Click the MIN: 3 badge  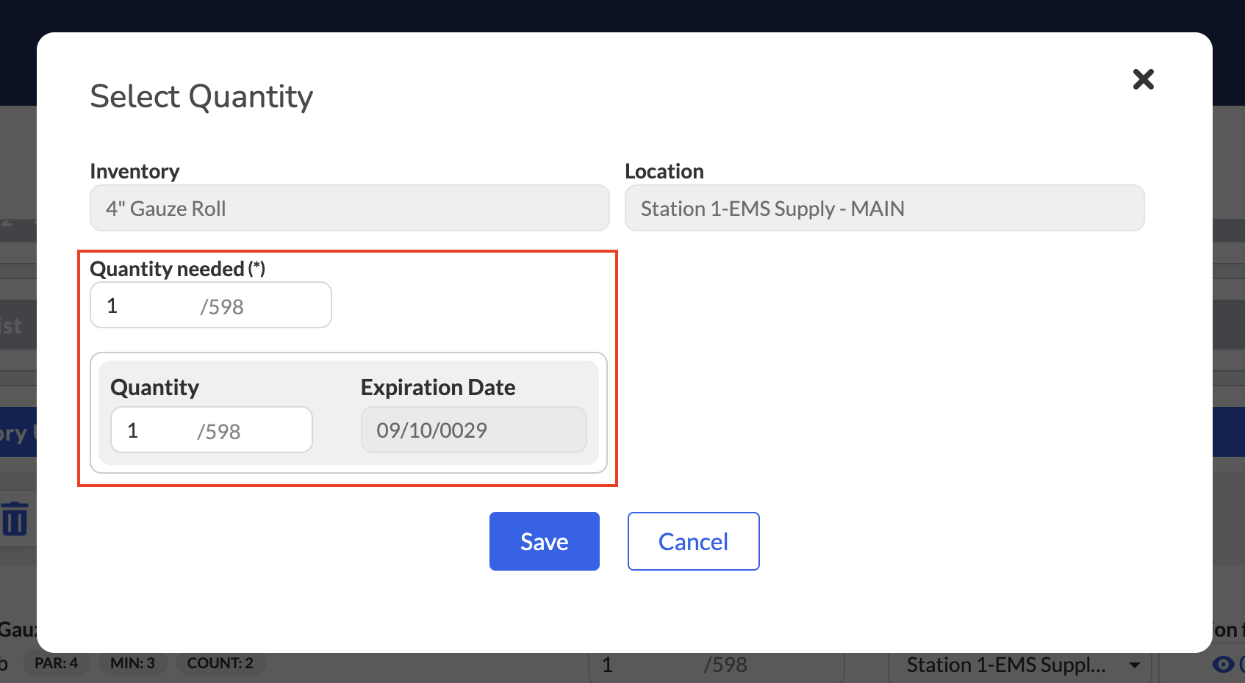coord(132,663)
